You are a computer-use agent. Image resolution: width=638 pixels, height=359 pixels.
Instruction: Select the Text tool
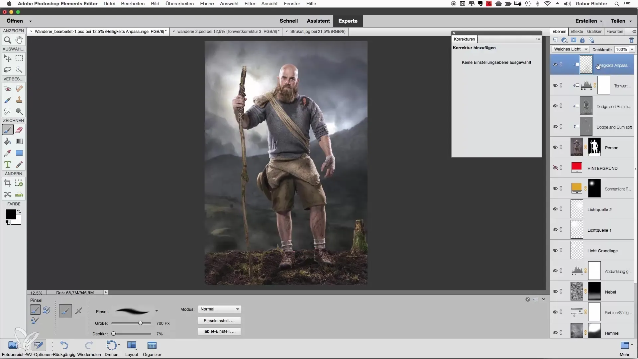8,165
